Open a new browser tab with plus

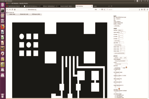pyautogui.click(x=112, y=6)
